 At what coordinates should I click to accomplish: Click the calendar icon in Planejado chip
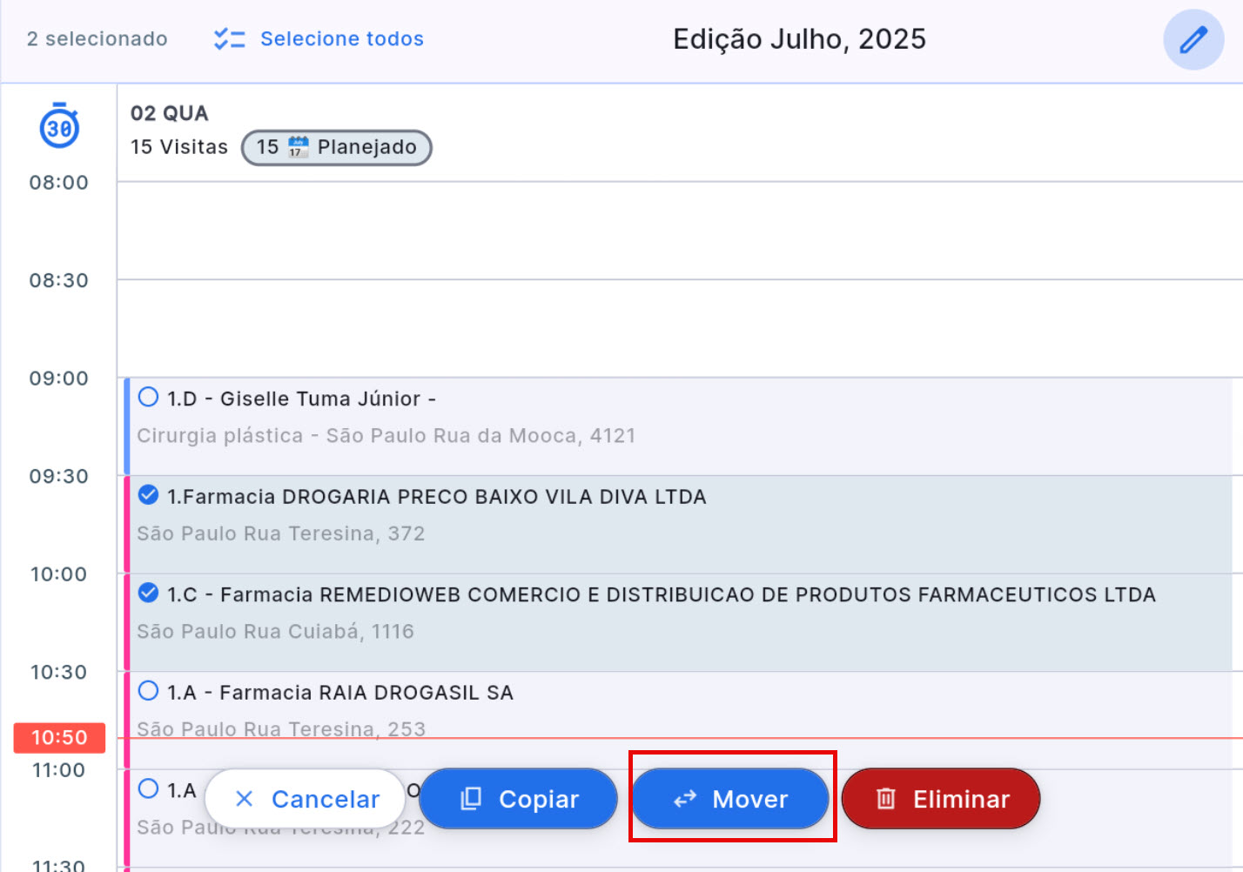coord(298,147)
